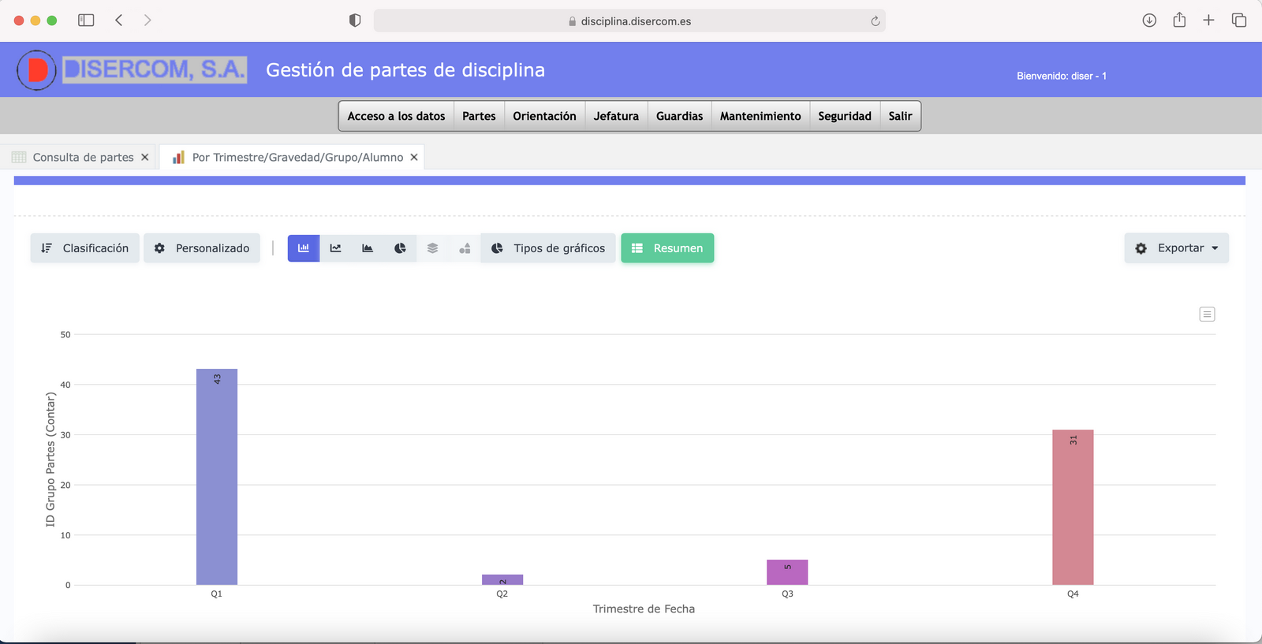Click the green Resumen button

pyautogui.click(x=667, y=248)
